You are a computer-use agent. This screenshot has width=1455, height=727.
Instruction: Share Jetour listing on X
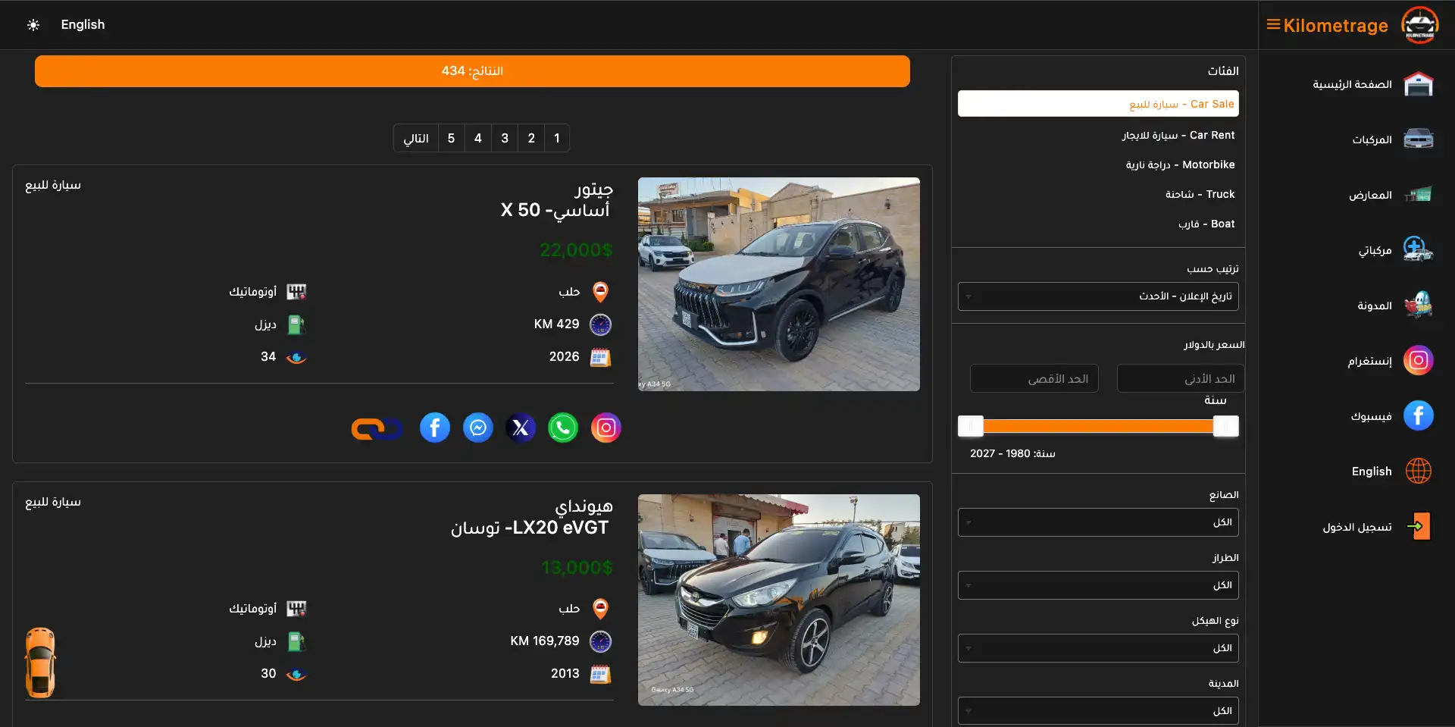point(521,428)
